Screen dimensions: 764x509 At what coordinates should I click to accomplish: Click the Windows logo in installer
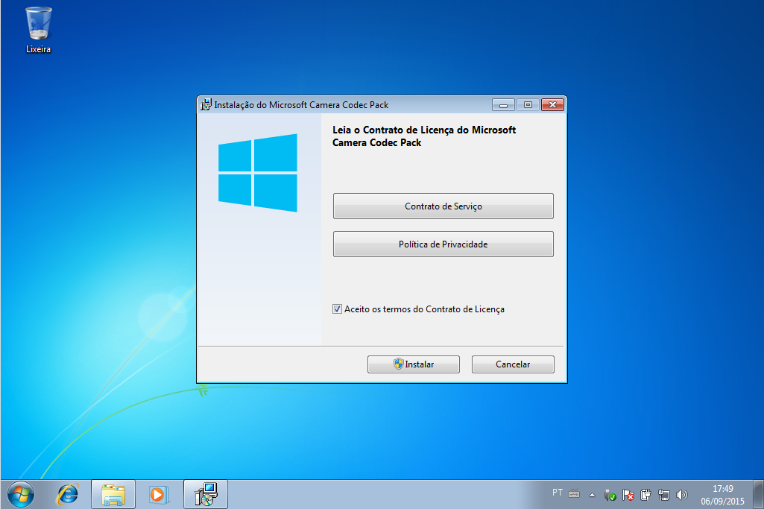click(258, 173)
